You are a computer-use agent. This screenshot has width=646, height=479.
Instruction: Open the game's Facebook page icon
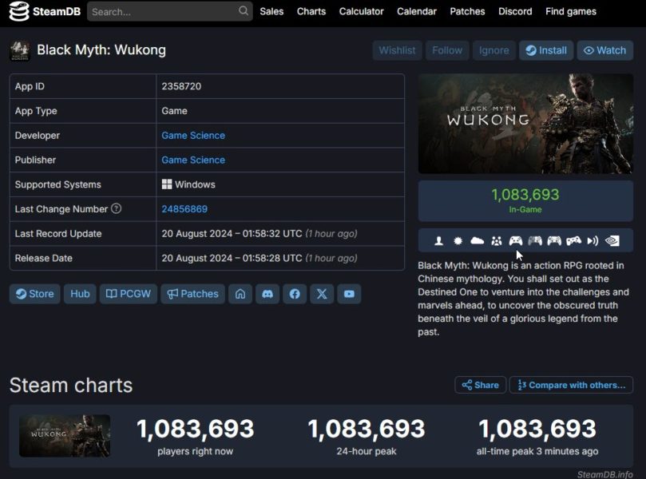pos(295,294)
